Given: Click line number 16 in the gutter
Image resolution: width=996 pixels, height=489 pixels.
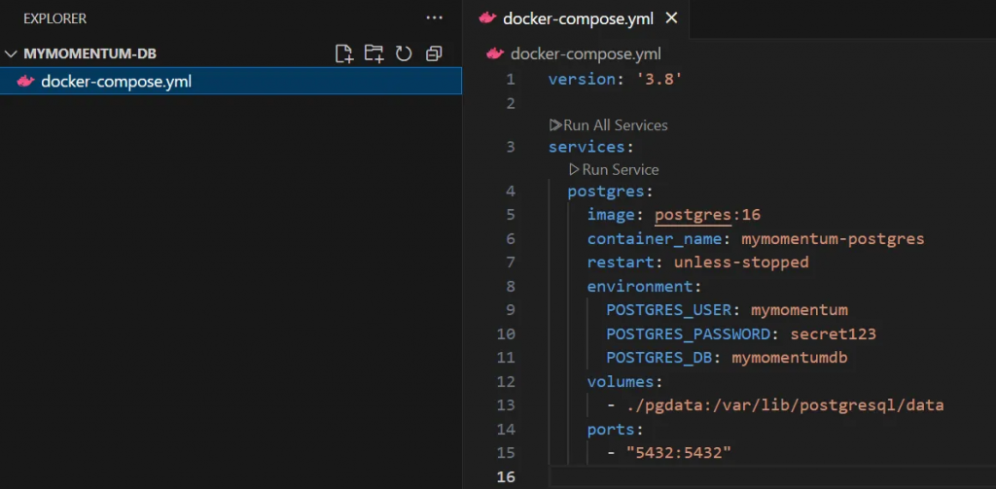Looking at the screenshot, I should (506, 477).
